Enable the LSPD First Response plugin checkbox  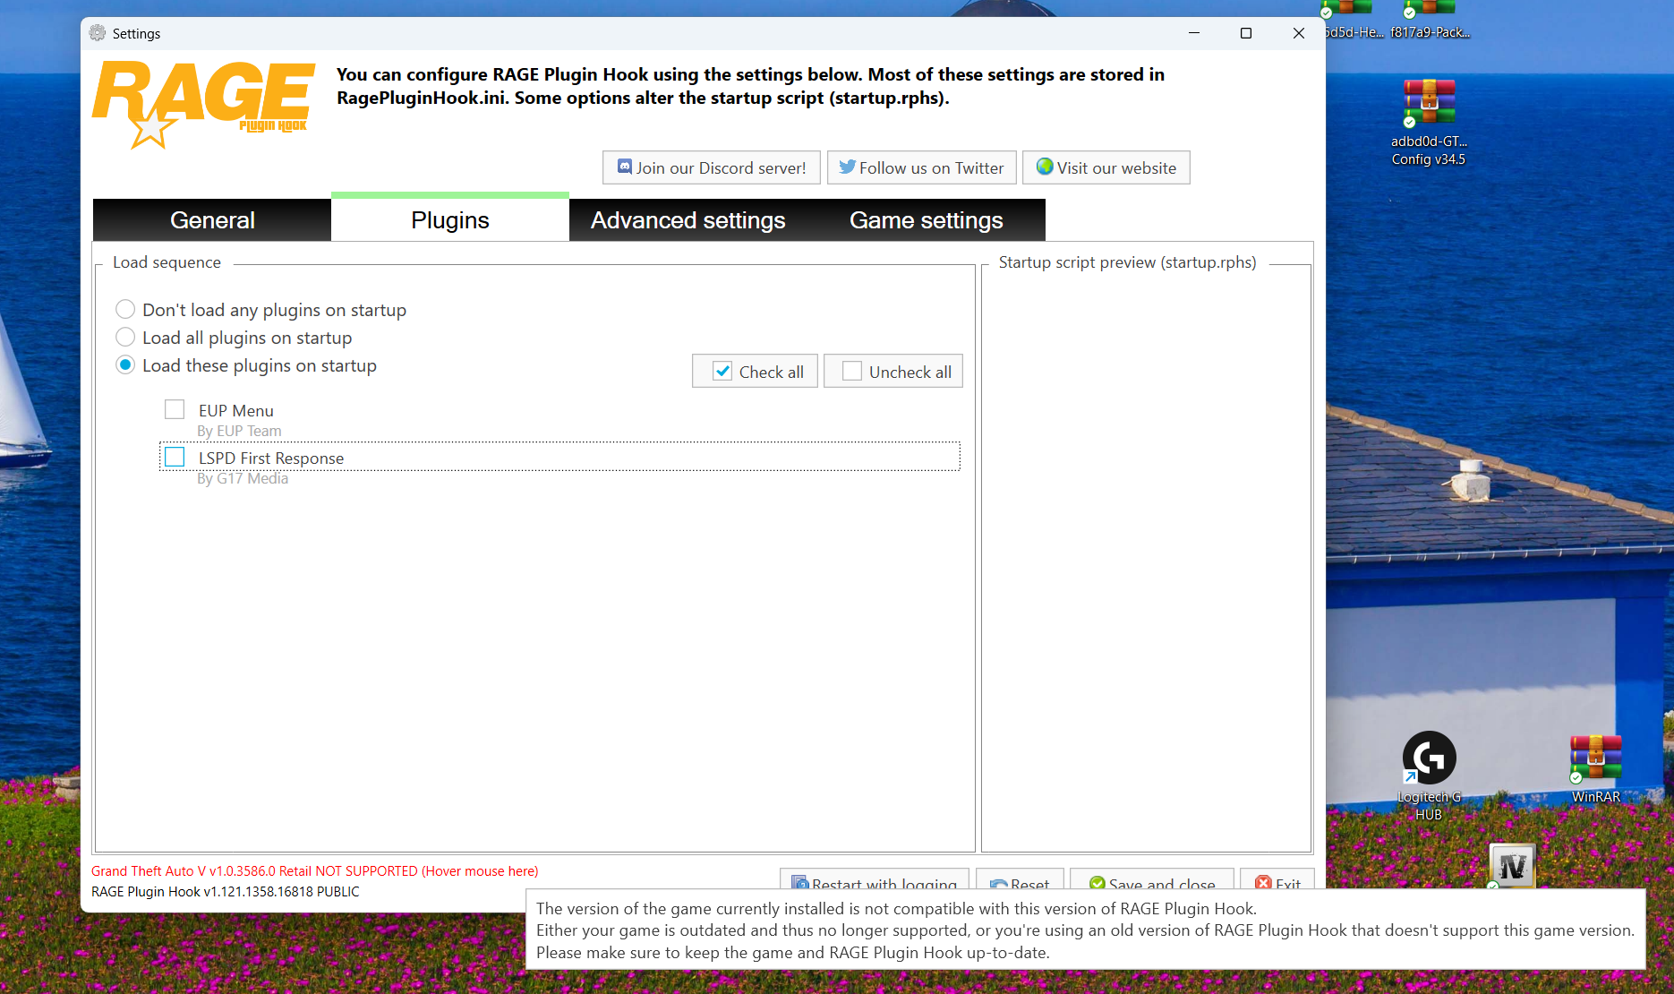point(175,457)
